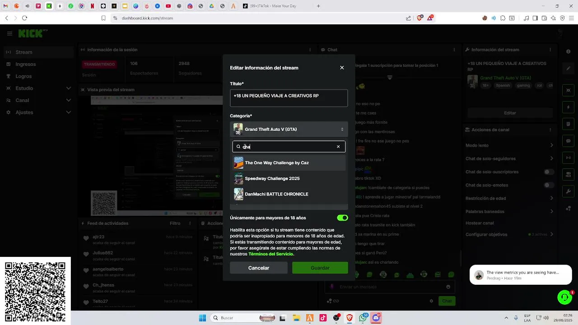Click the document list widget icon
This screenshot has width=578, height=325.
pos(569,124)
